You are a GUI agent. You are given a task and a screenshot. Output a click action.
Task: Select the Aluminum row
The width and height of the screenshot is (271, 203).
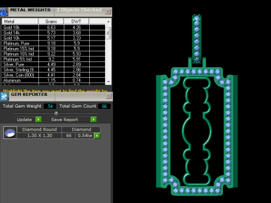tap(54, 80)
